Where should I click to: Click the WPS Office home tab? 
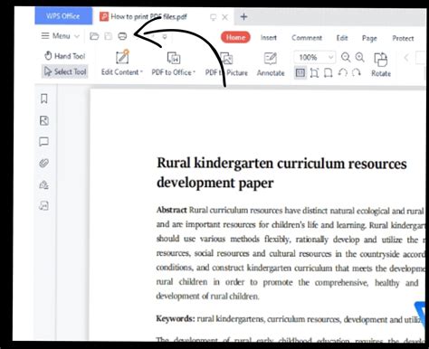[63, 16]
